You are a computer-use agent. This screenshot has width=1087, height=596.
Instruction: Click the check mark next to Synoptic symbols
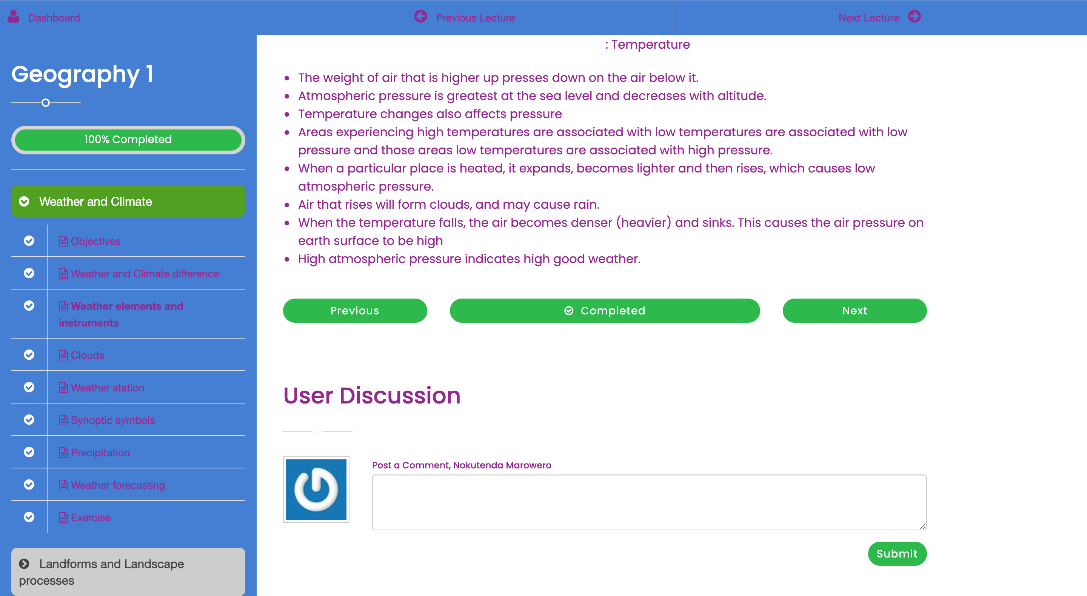(x=29, y=420)
